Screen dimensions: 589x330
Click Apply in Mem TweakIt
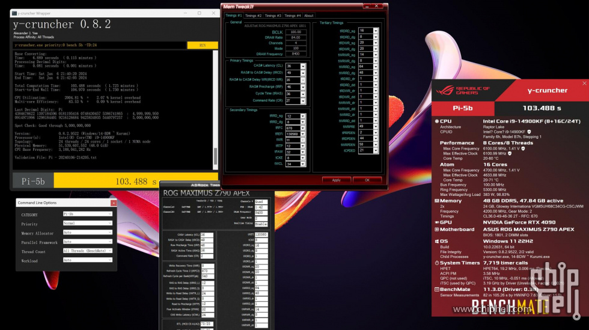(336, 180)
